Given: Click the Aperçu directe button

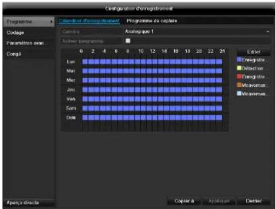Looking at the screenshot, I should coord(29,203).
